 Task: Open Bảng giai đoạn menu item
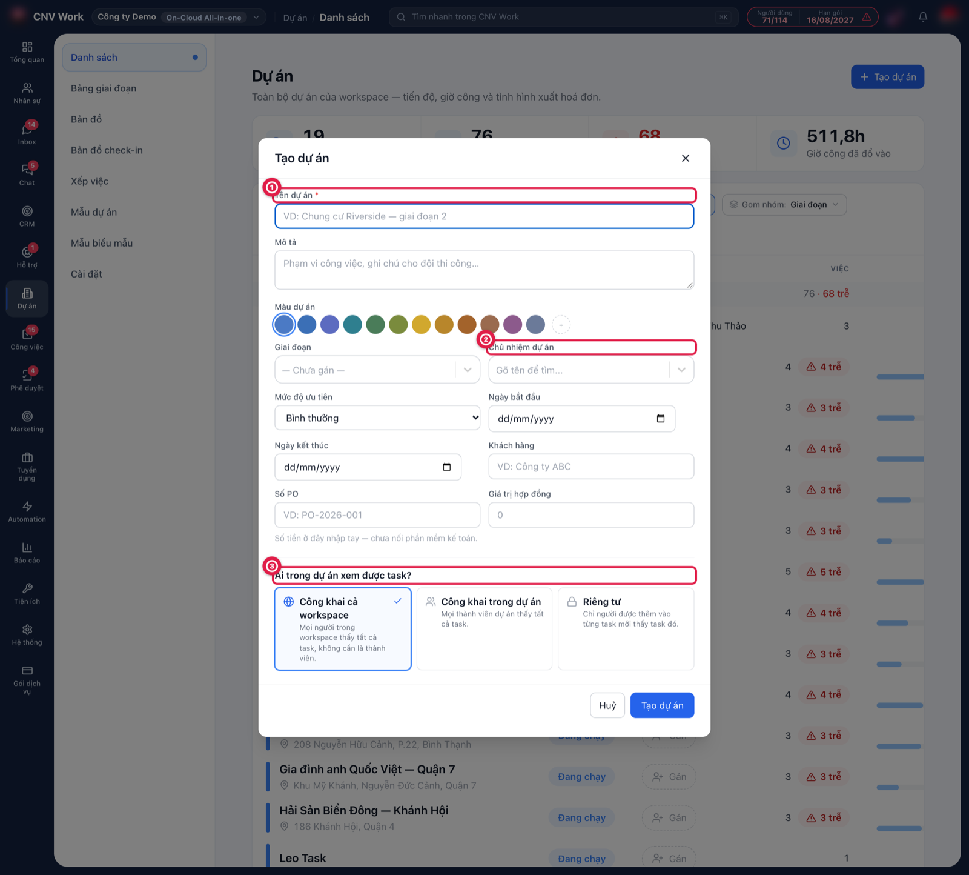click(104, 88)
